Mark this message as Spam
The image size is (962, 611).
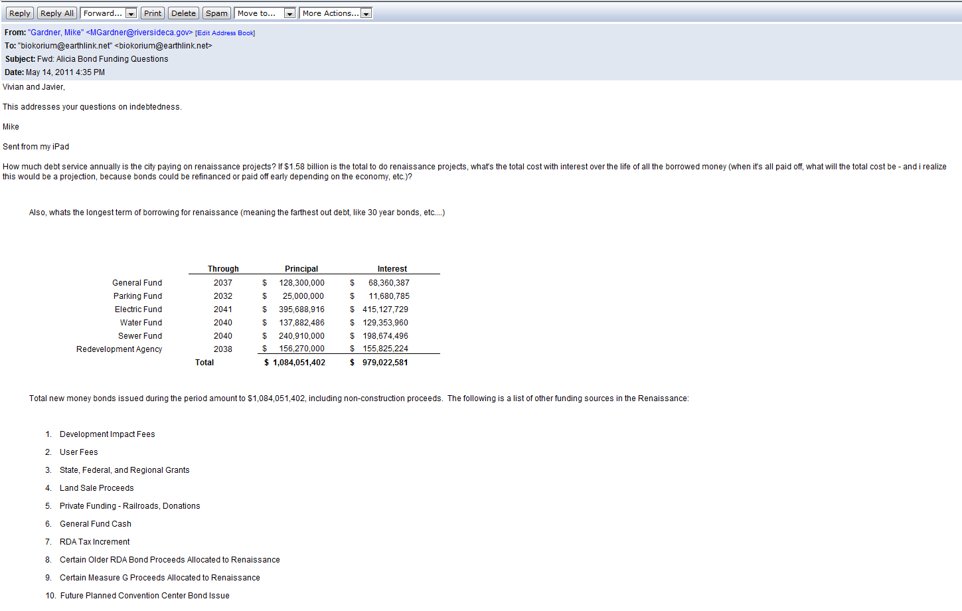216,13
